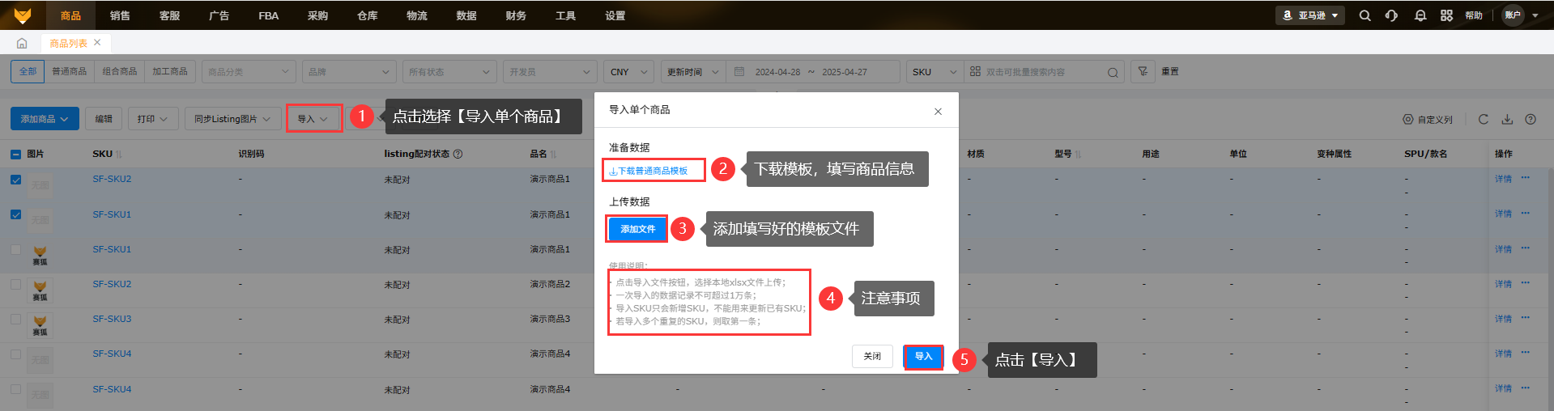Screen dimensions: 1554x411
Task: Open 打印 dropdown
Action: tap(152, 119)
